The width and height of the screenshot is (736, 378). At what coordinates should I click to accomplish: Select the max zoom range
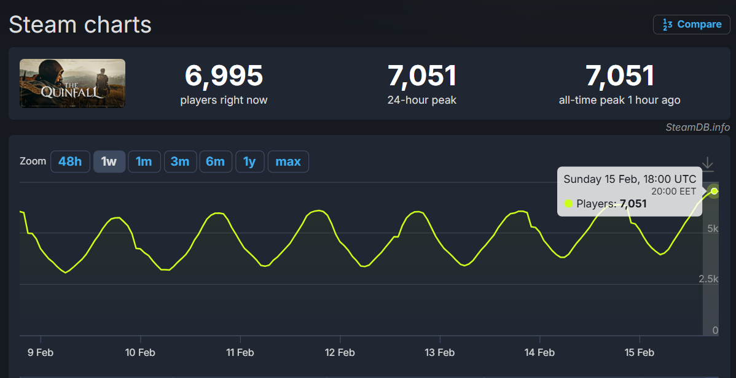[x=288, y=162]
